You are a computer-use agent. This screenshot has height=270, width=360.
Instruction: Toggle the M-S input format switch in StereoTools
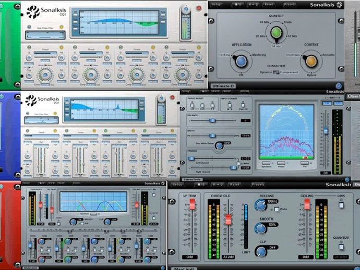[230, 105]
